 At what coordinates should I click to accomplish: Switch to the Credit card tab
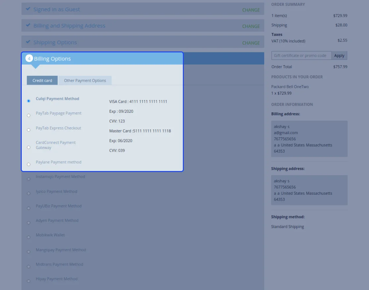(42, 80)
